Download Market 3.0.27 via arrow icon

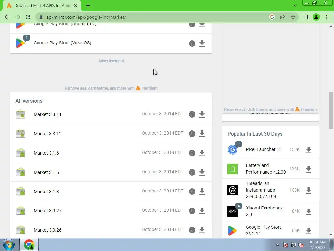coord(202,211)
